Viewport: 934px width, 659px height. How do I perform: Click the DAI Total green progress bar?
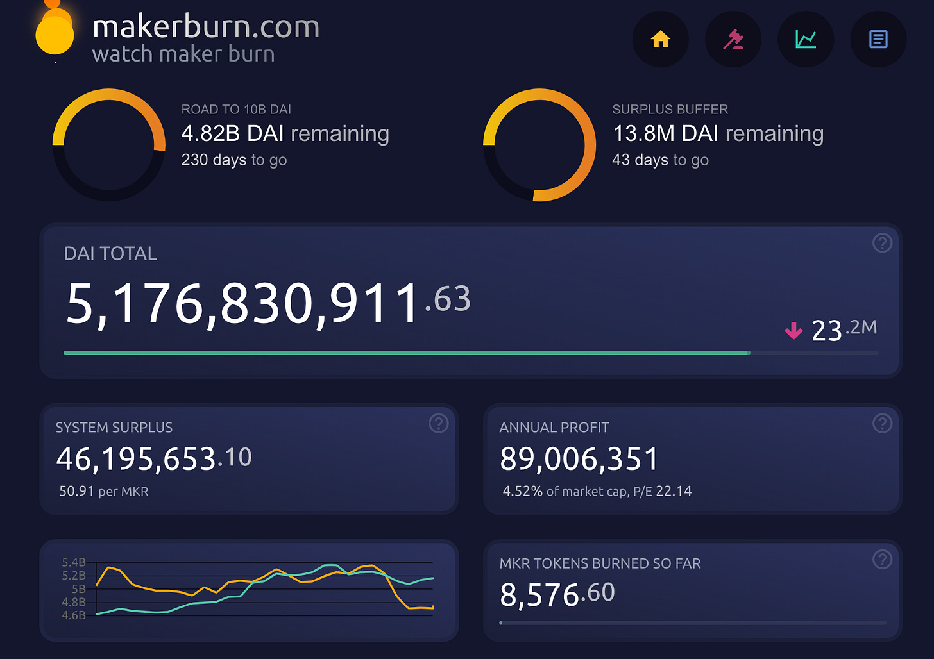pos(471,353)
